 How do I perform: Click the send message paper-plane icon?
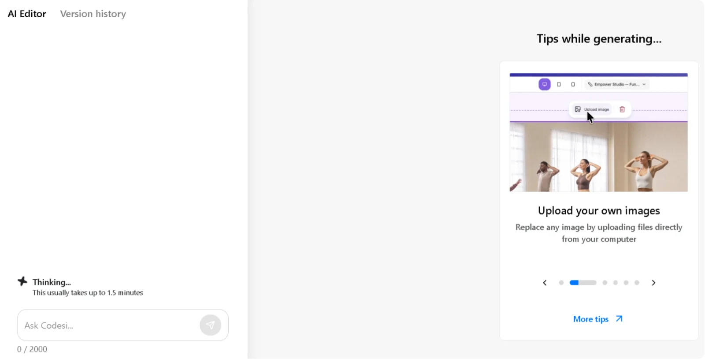(210, 325)
